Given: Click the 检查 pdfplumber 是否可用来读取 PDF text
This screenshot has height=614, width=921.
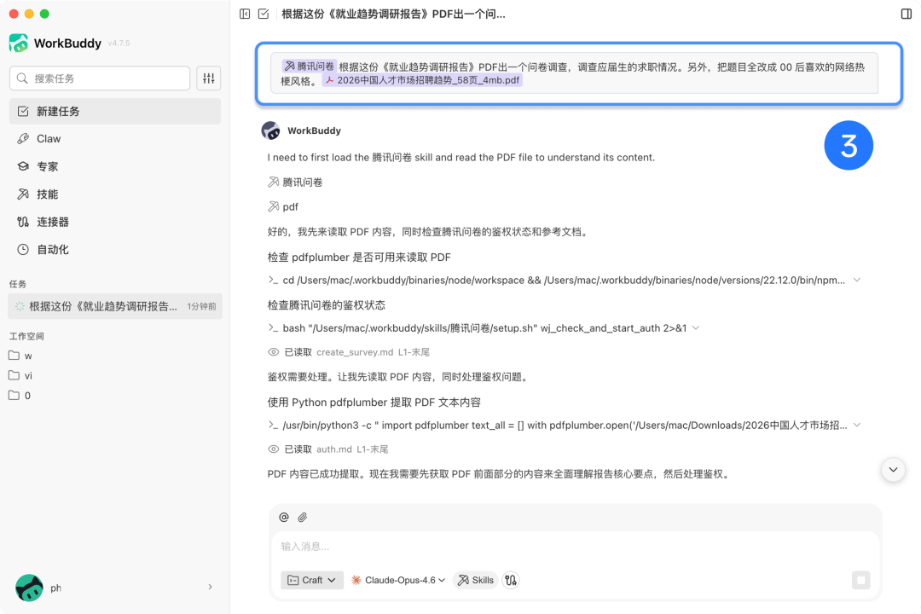Looking at the screenshot, I should pos(359,257).
